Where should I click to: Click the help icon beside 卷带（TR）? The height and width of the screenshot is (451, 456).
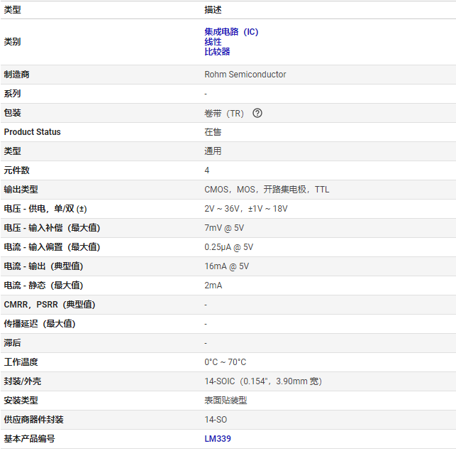tap(257, 113)
